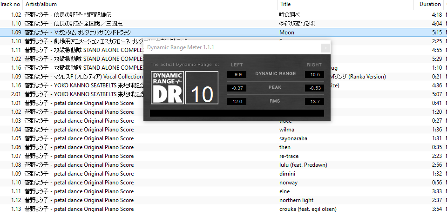
Task: Select the track titled re-trace
Action: [x=223, y=156]
